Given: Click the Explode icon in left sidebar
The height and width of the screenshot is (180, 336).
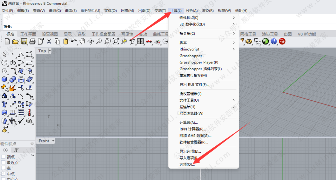Looking at the screenshot, I should tap(13, 88).
